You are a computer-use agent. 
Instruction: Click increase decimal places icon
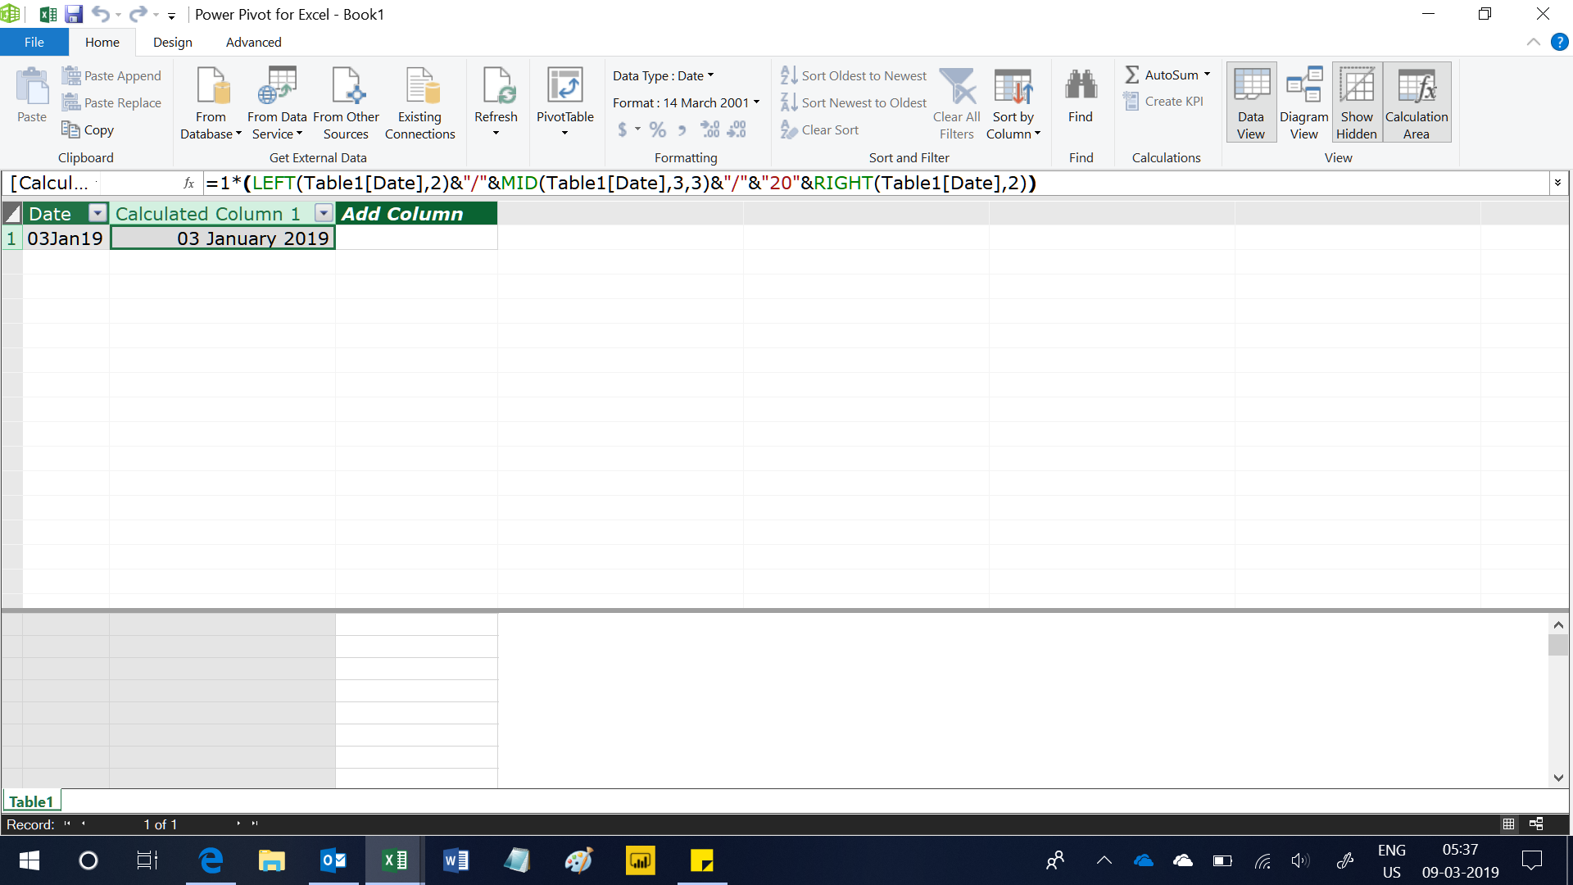pyautogui.click(x=709, y=129)
